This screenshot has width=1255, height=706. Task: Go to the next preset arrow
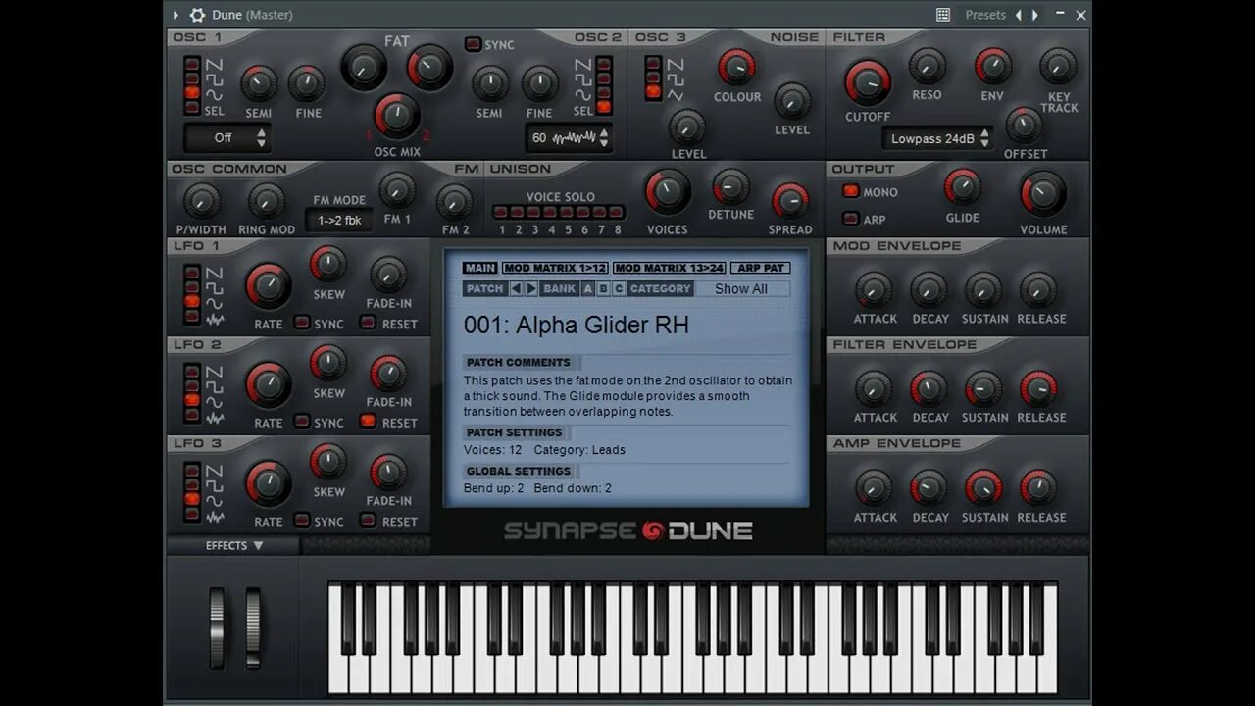(x=1034, y=15)
